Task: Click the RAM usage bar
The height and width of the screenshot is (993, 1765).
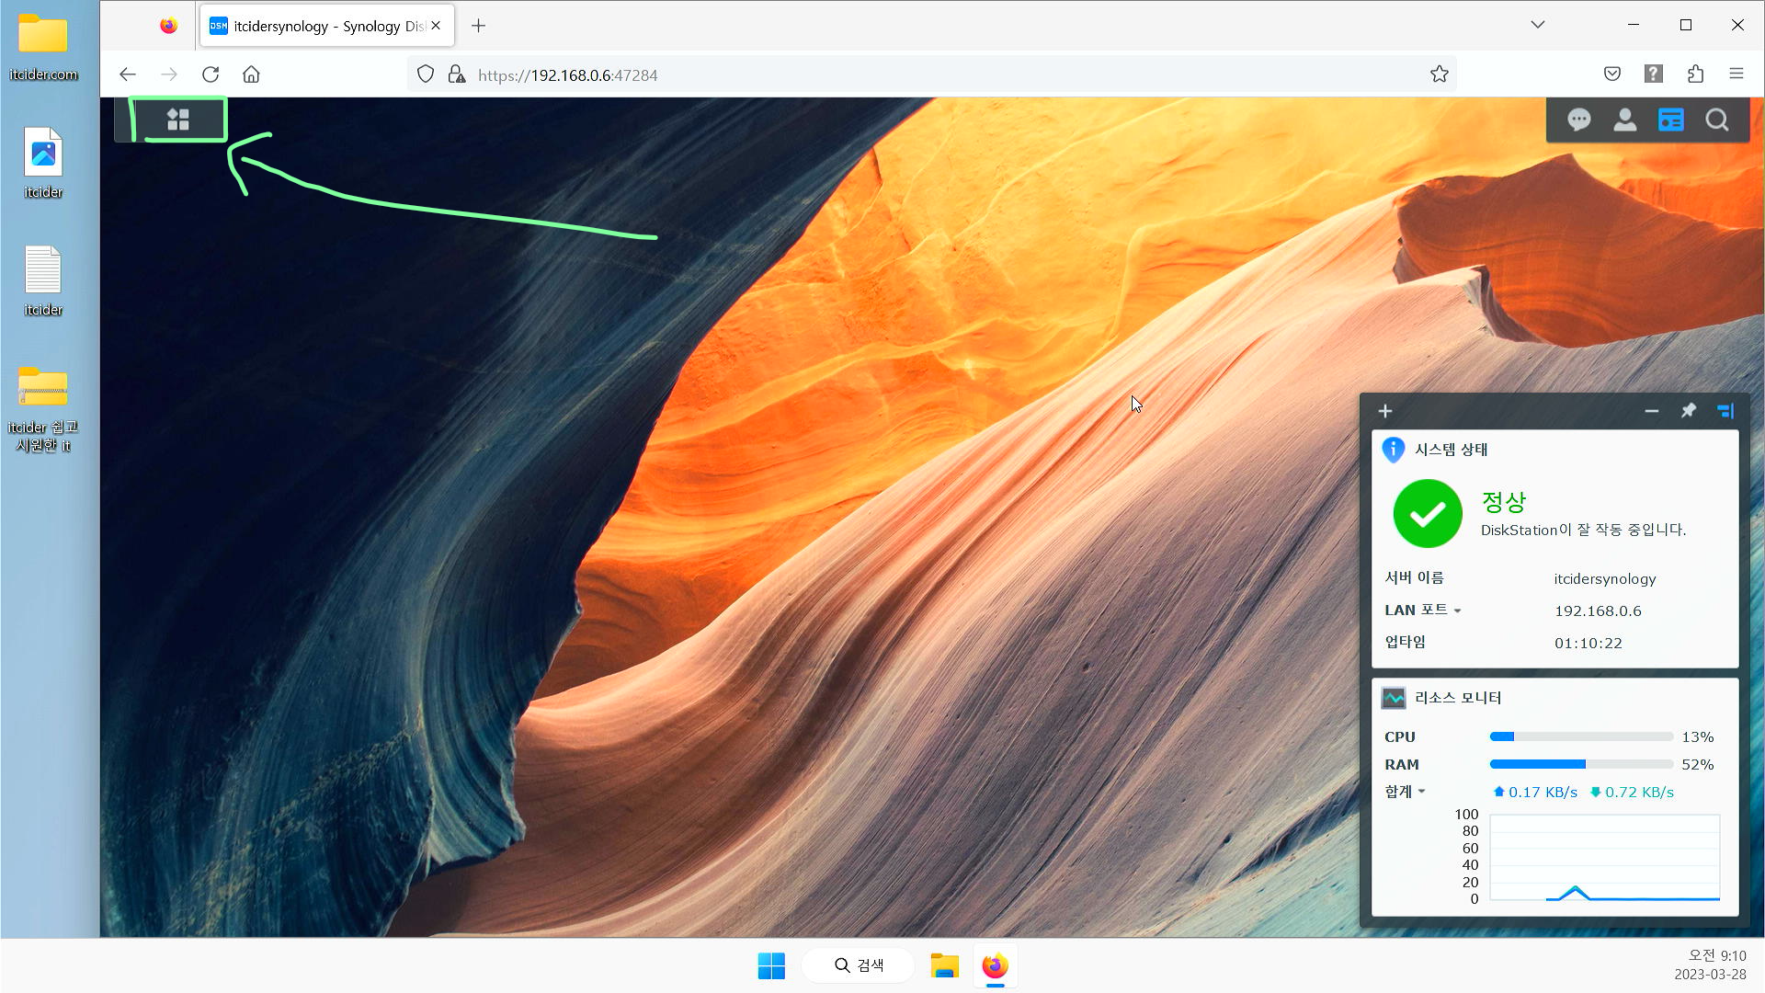Action: coord(1580,764)
